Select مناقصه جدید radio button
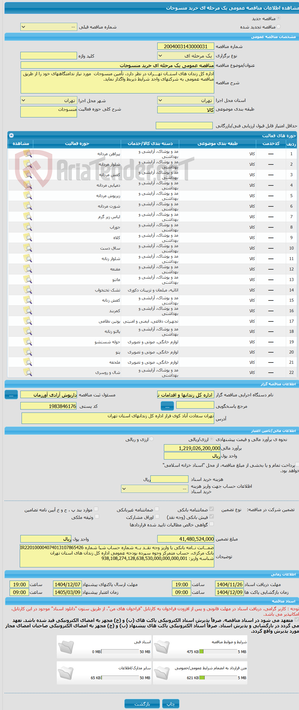Screen dimensions: 299x710 coord(279,18)
